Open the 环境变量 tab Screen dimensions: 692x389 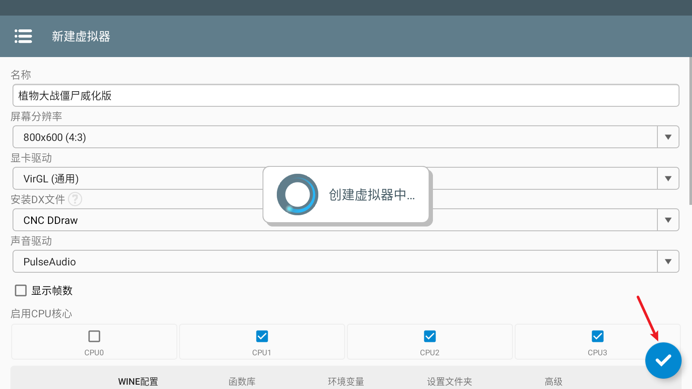click(x=346, y=382)
